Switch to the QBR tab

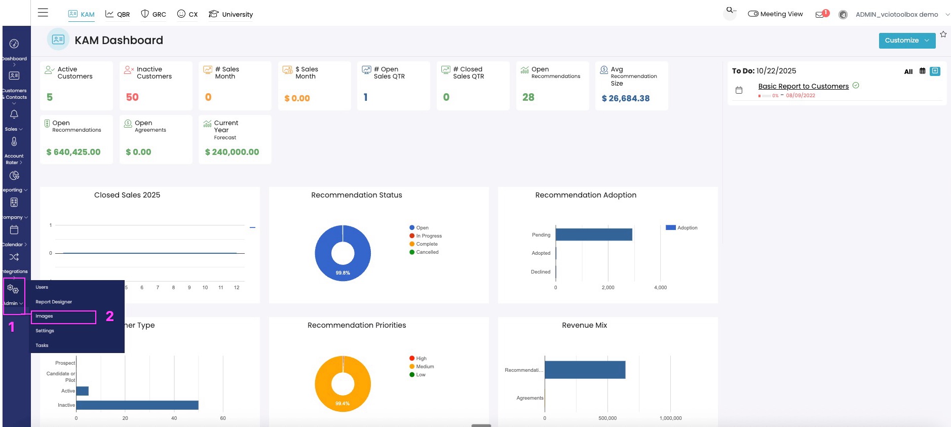118,14
